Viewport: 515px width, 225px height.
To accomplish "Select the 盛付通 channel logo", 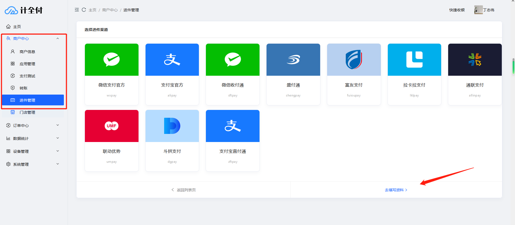I will pos(293,60).
